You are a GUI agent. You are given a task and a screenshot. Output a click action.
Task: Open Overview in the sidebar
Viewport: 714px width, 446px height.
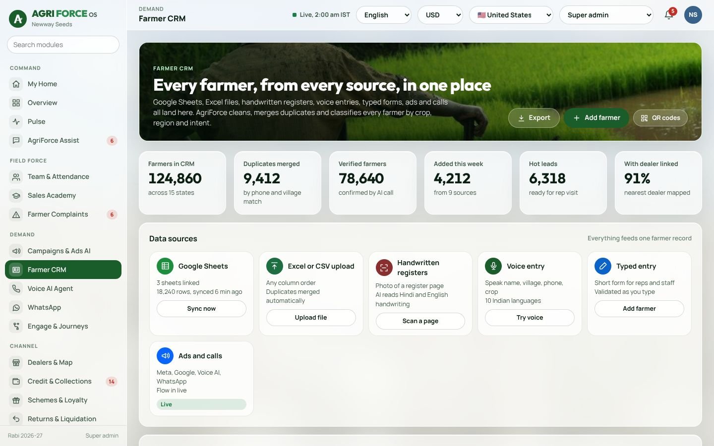tap(63, 103)
